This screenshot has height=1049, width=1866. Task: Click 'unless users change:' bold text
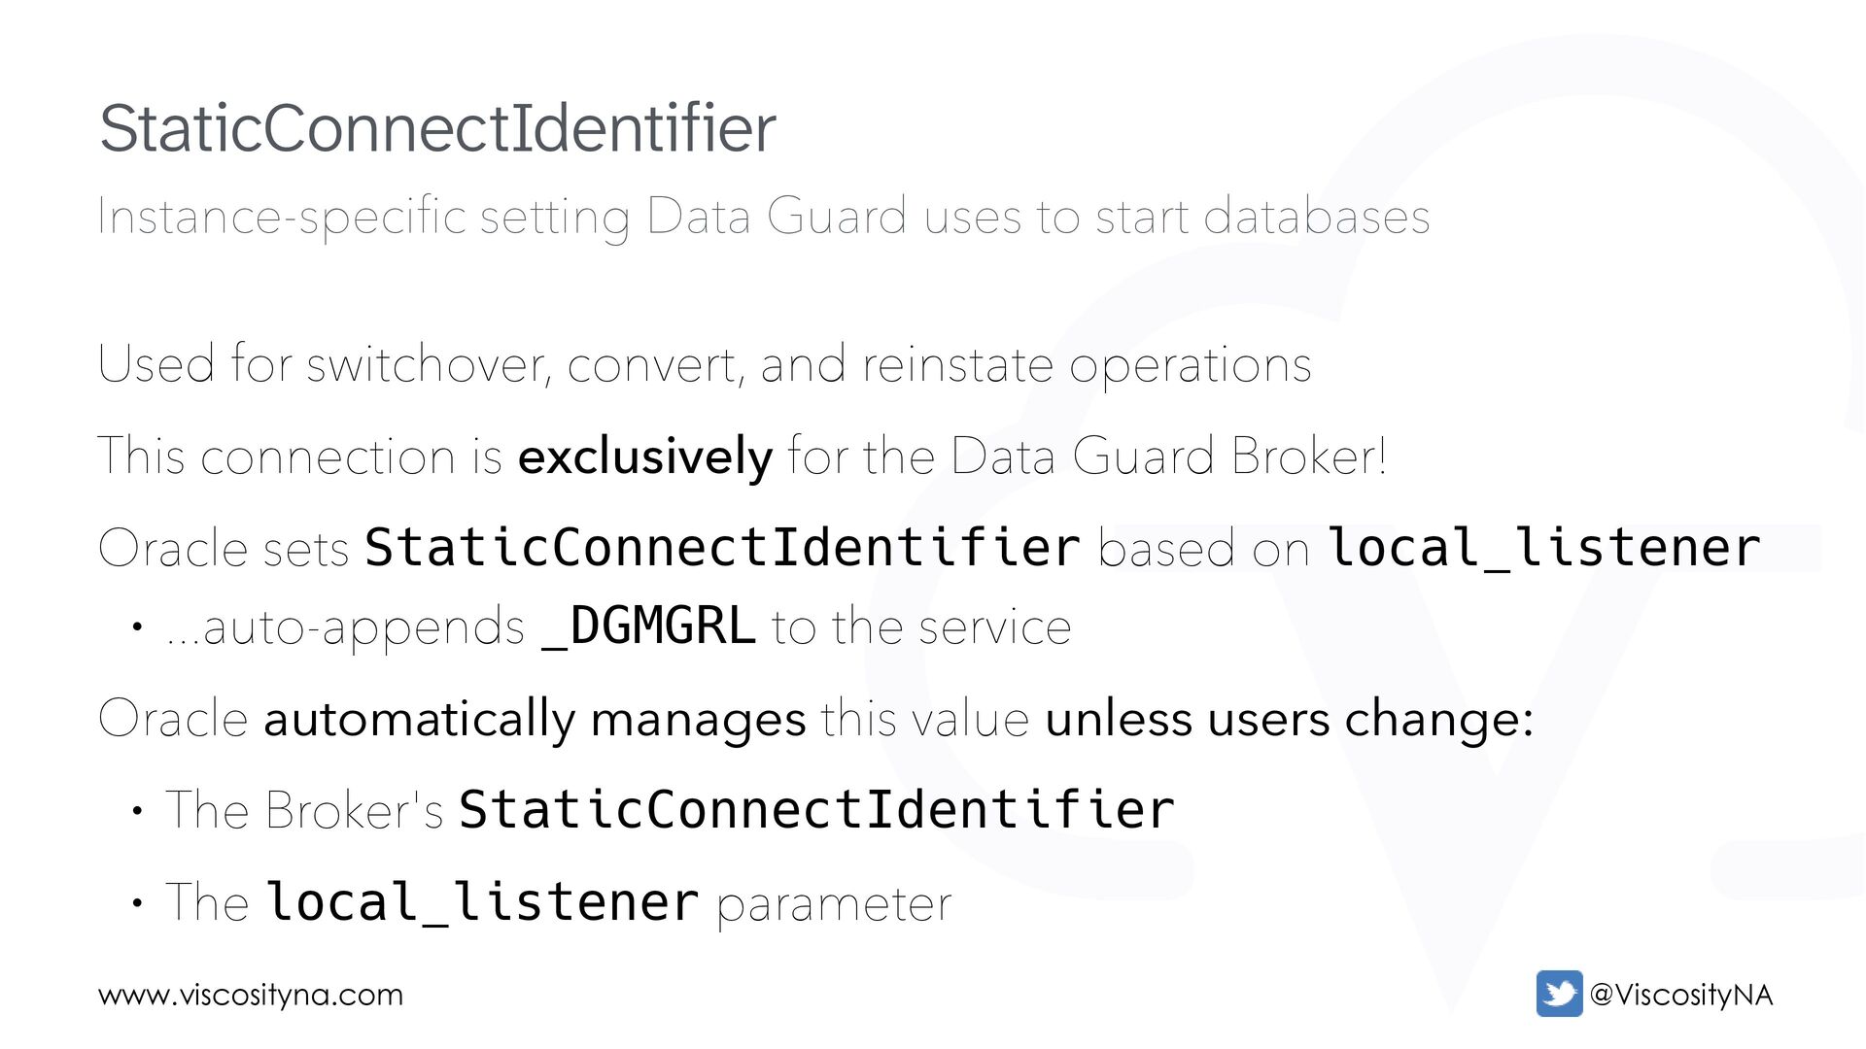(1289, 720)
